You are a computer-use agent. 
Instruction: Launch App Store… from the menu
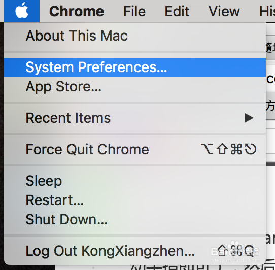[x=135, y=86]
